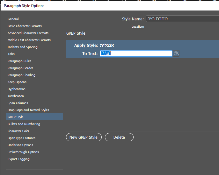Select GREP Style in the sidebar
Screen dimensions: 219x175
[34, 117]
